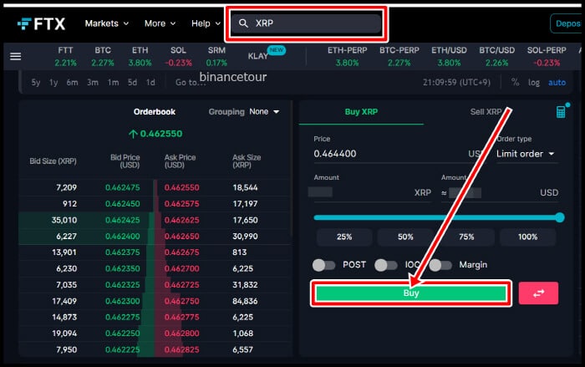Click ask price 0.462800

181,334
